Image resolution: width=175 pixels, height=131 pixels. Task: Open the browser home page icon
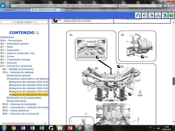[165, 6]
